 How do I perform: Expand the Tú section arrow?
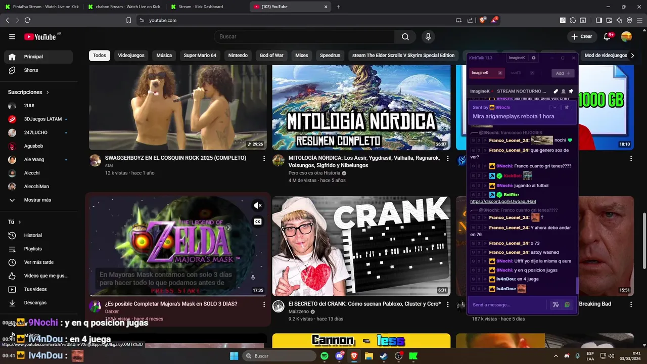(x=20, y=222)
